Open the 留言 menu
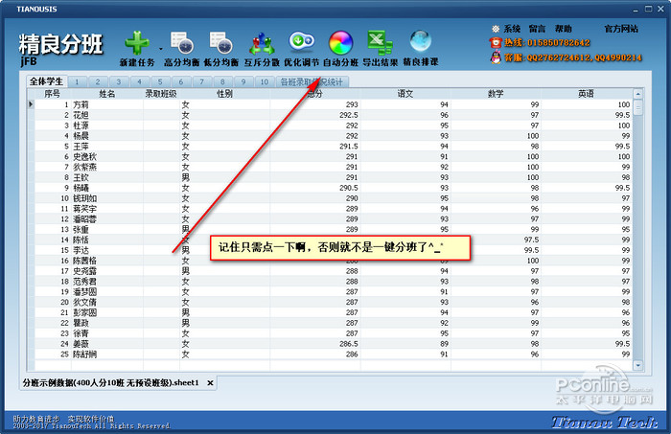The width and height of the screenshot is (671, 434). click(x=538, y=29)
